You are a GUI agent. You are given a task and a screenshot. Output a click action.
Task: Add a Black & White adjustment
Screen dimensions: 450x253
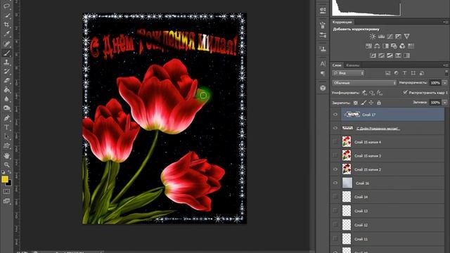tap(385, 46)
